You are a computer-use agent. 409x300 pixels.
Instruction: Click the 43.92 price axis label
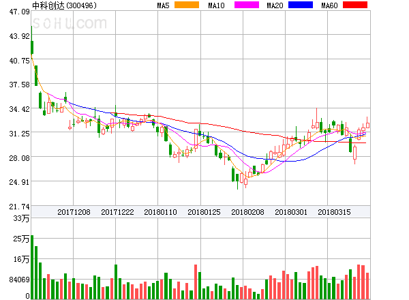(20, 36)
